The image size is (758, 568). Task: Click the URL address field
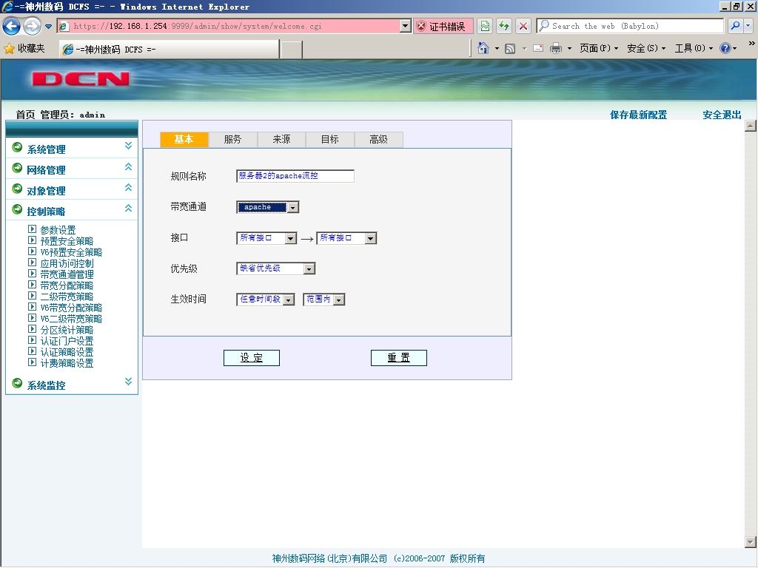click(x=235, y=26)
